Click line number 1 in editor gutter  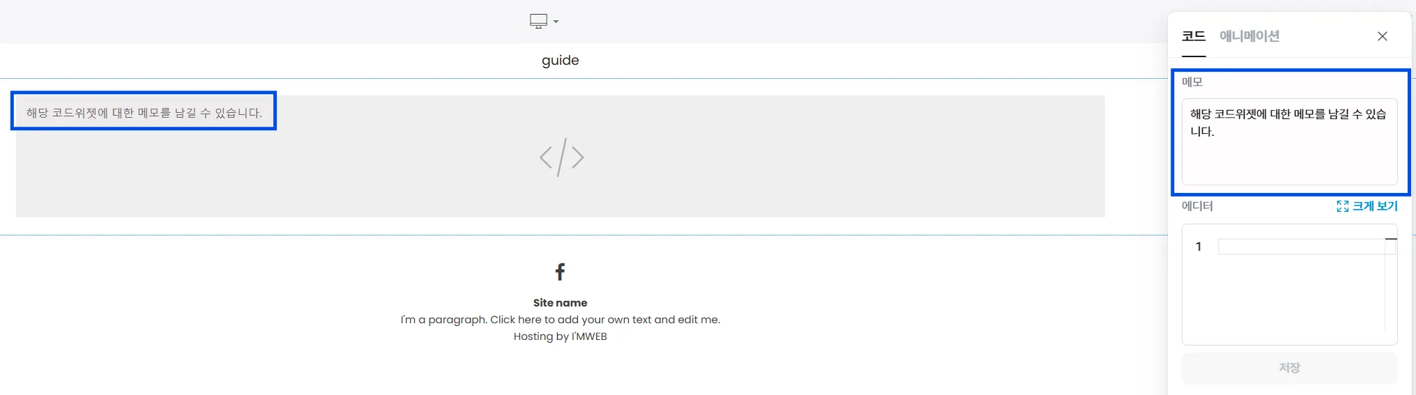coord(1198,247)
